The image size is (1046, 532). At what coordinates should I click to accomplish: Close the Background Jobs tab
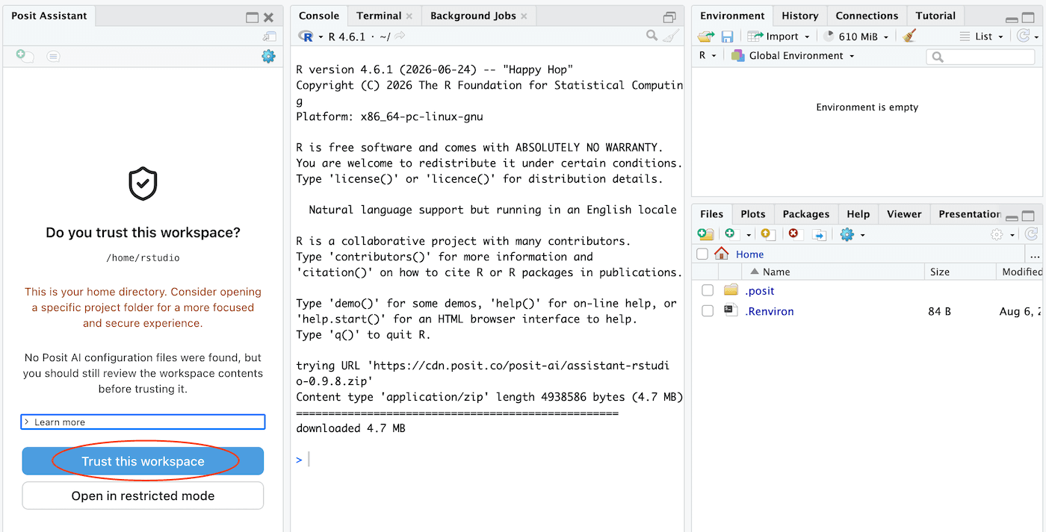[524, 16]
